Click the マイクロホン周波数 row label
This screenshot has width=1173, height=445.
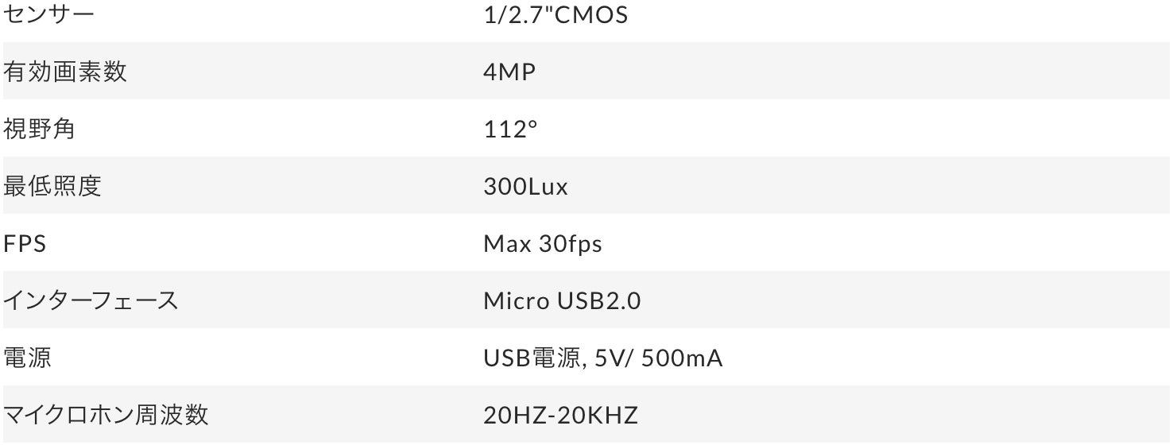pos(106,415)
